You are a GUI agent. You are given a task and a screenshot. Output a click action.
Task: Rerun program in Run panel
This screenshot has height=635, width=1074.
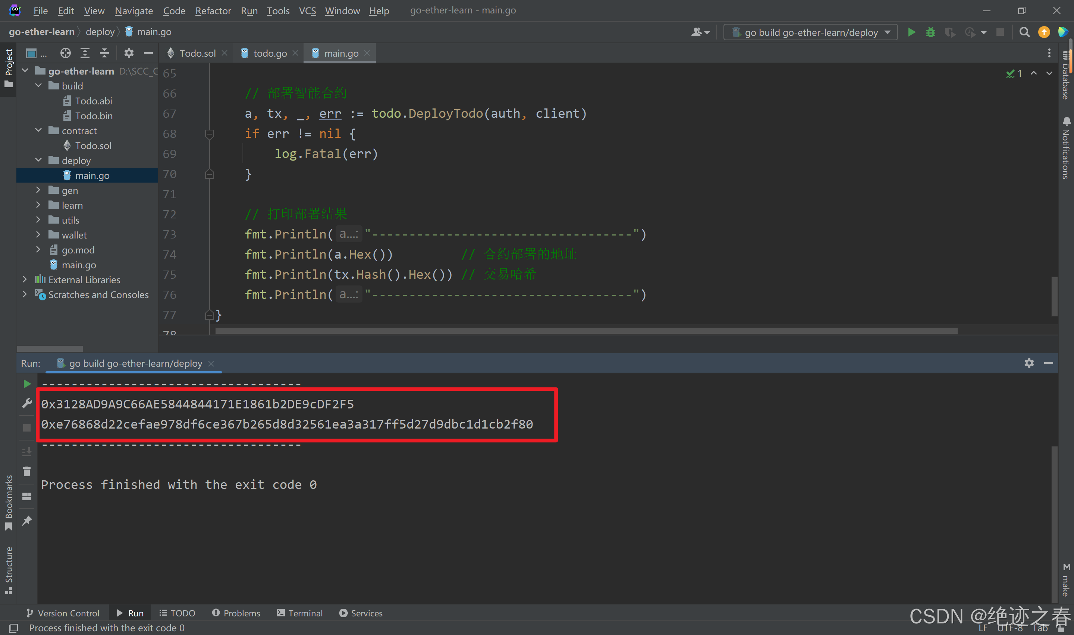27,384
